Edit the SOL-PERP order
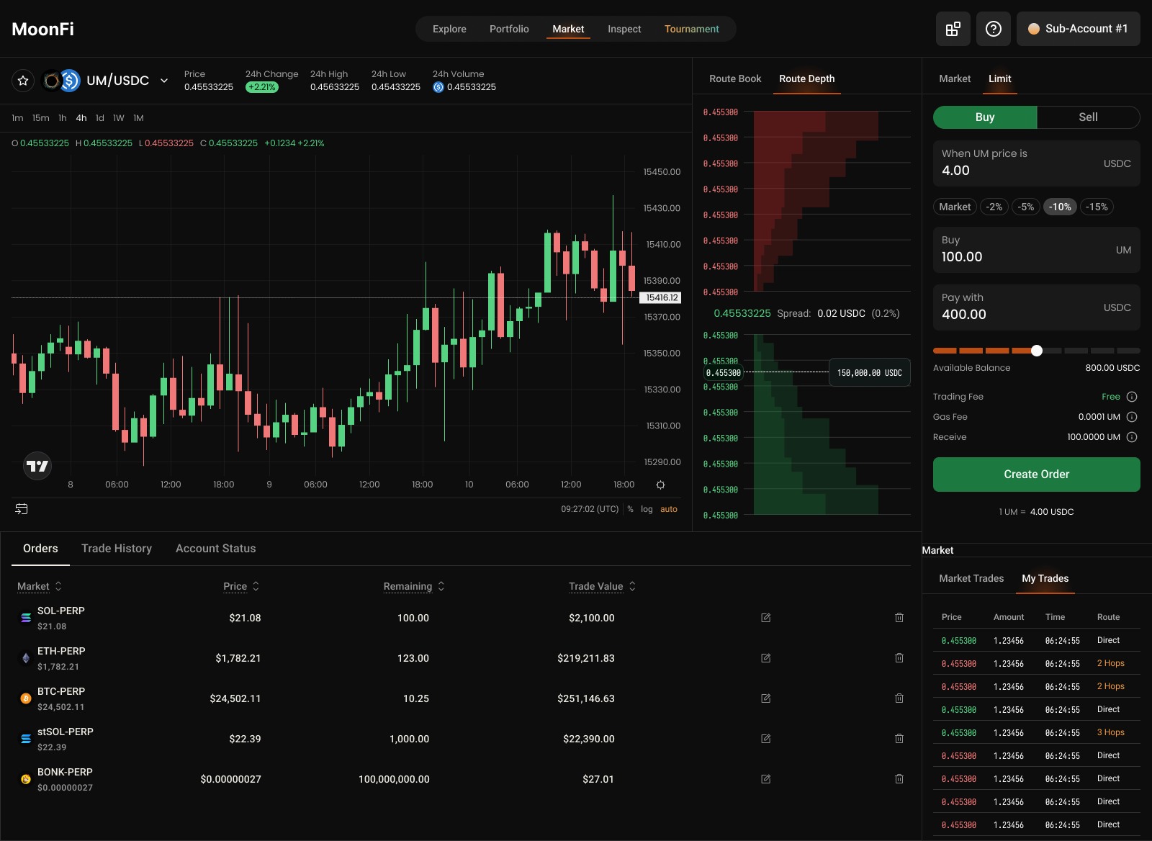Image resolution: width=1152 pixels, height=841 pixels. 765,618
